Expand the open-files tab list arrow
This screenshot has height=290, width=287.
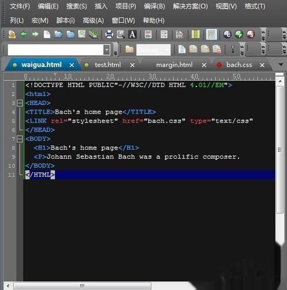(x=281, y=65)
